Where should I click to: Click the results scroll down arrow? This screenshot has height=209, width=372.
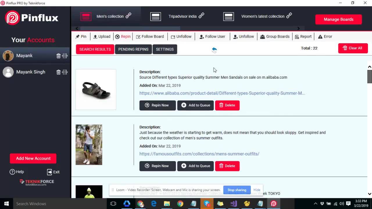(x=370, y=194)
